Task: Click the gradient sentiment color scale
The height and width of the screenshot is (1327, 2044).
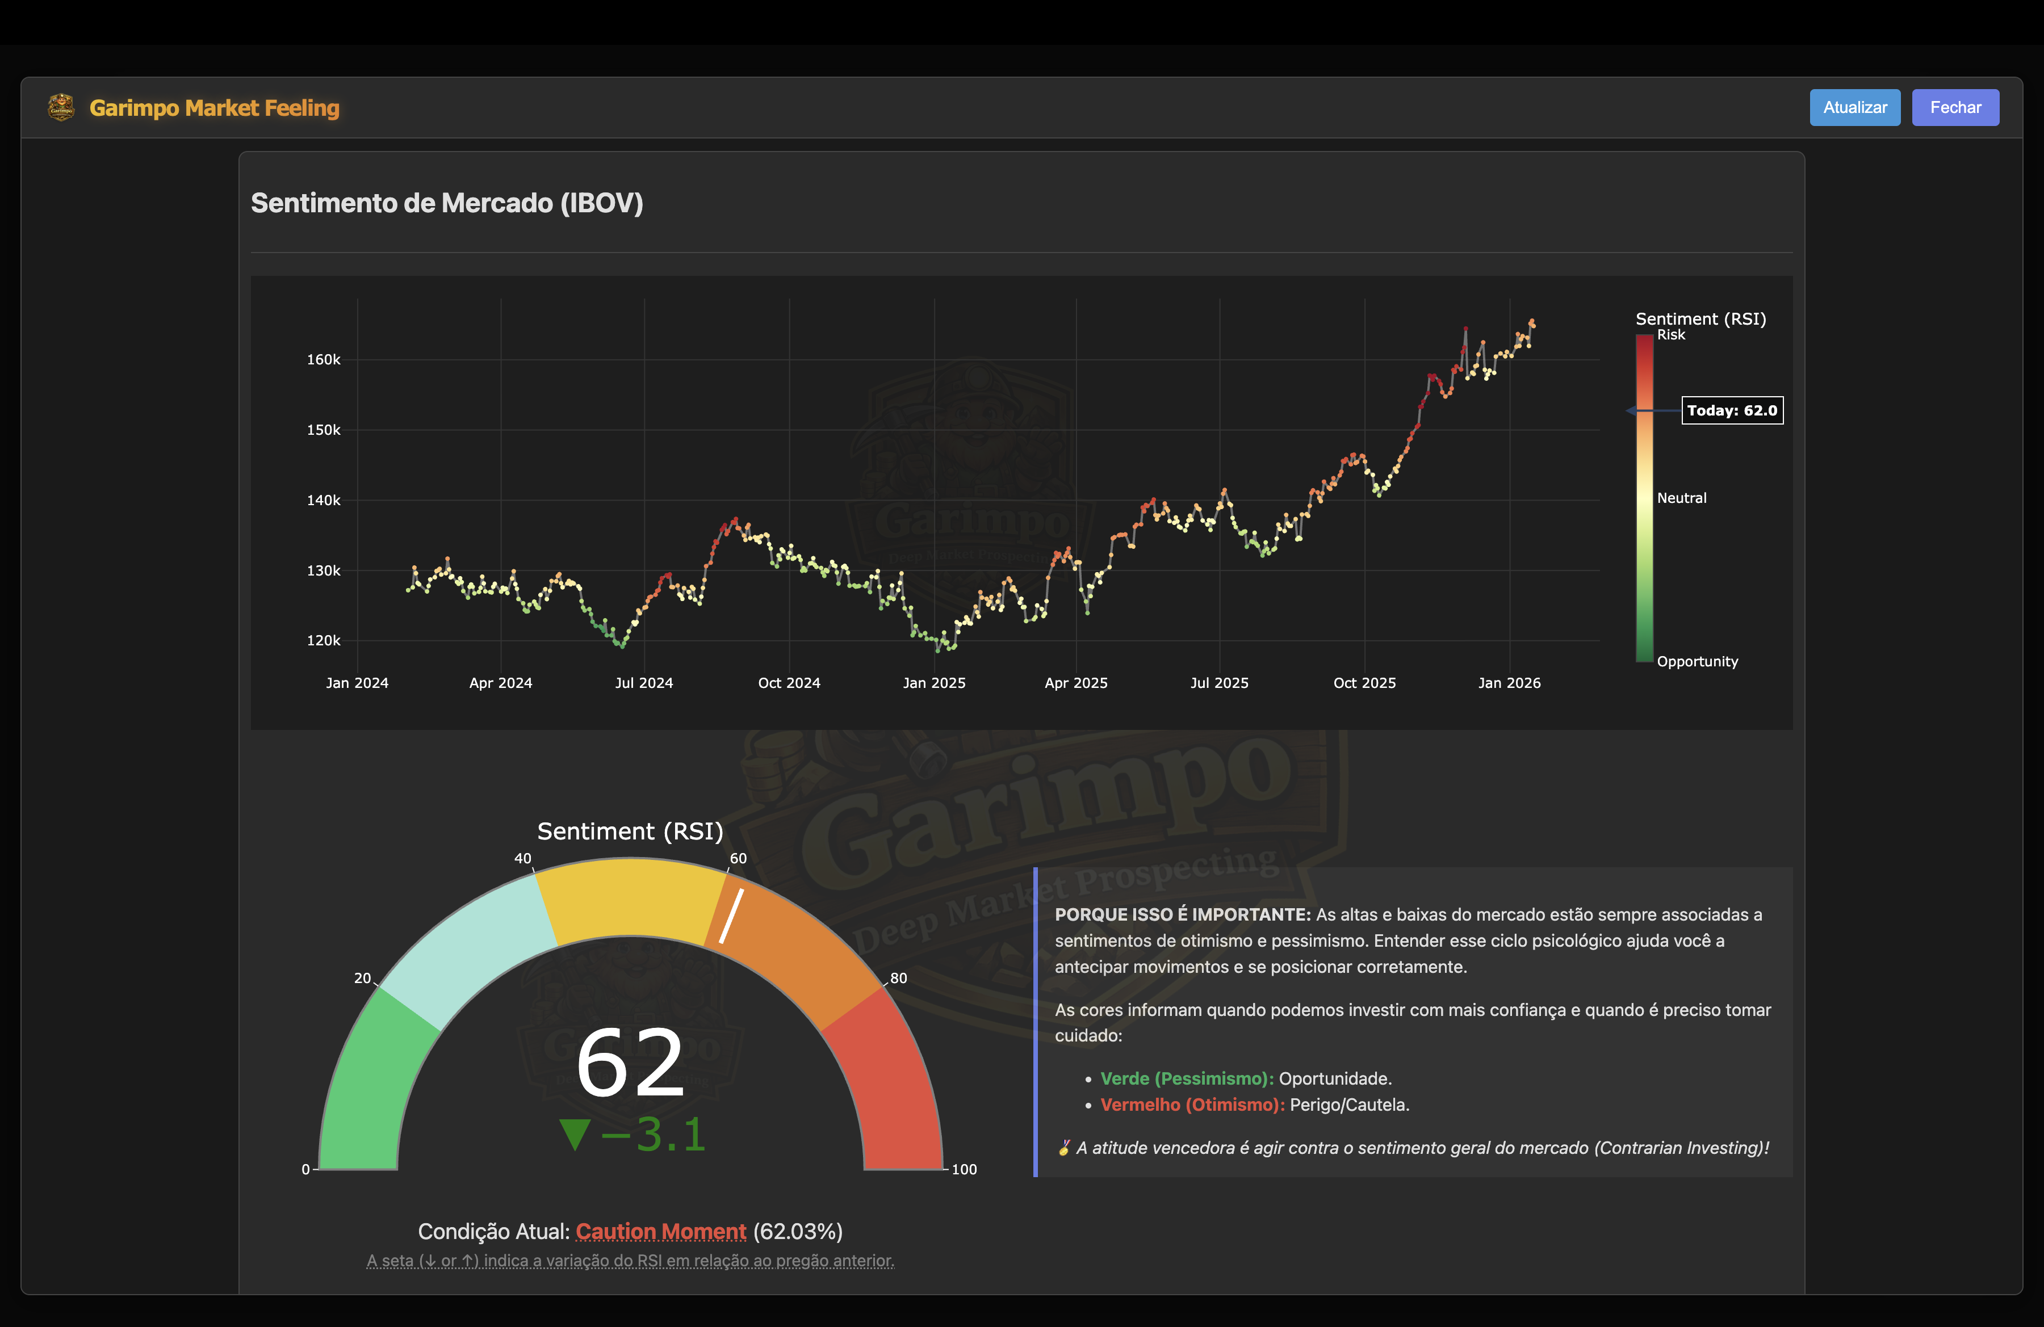Action: click(1645, 498)
